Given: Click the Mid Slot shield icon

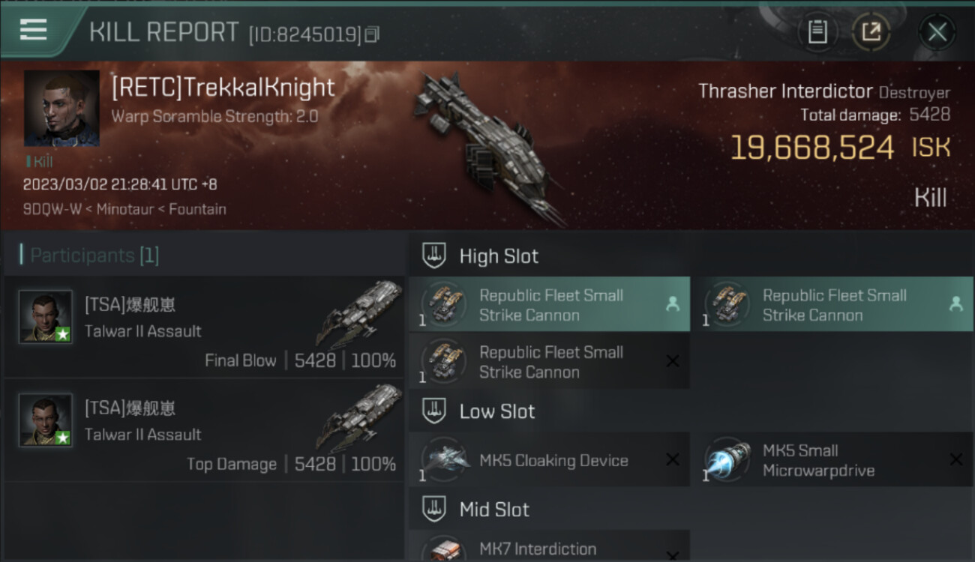Looking at the screenshot, I should click(x=434, y=509).
